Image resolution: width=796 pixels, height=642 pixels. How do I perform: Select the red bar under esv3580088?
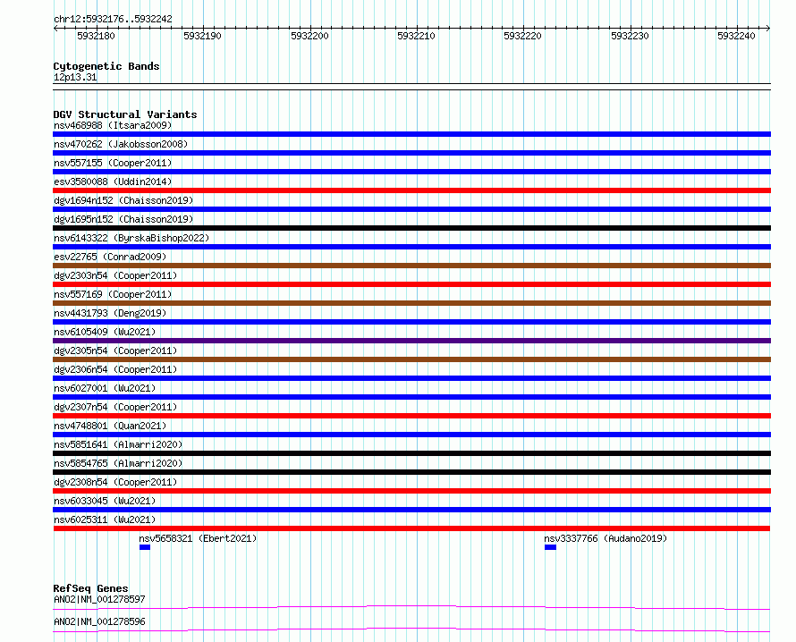411,190
